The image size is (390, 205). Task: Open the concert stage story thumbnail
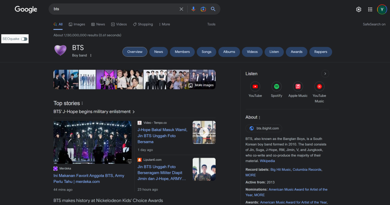click(x=93, y=142)
